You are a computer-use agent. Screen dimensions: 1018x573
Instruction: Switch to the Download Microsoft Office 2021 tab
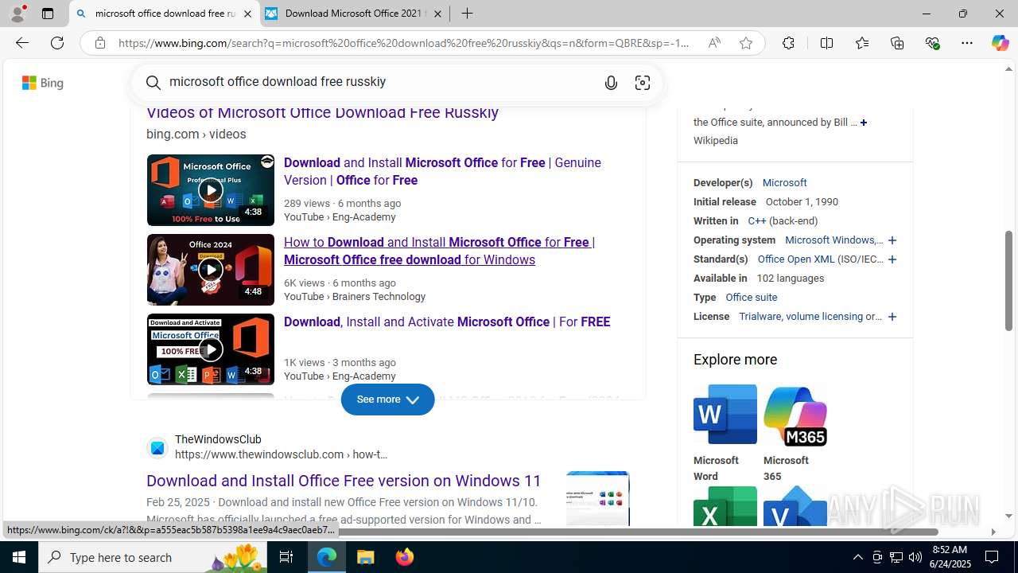pos(355,14)
